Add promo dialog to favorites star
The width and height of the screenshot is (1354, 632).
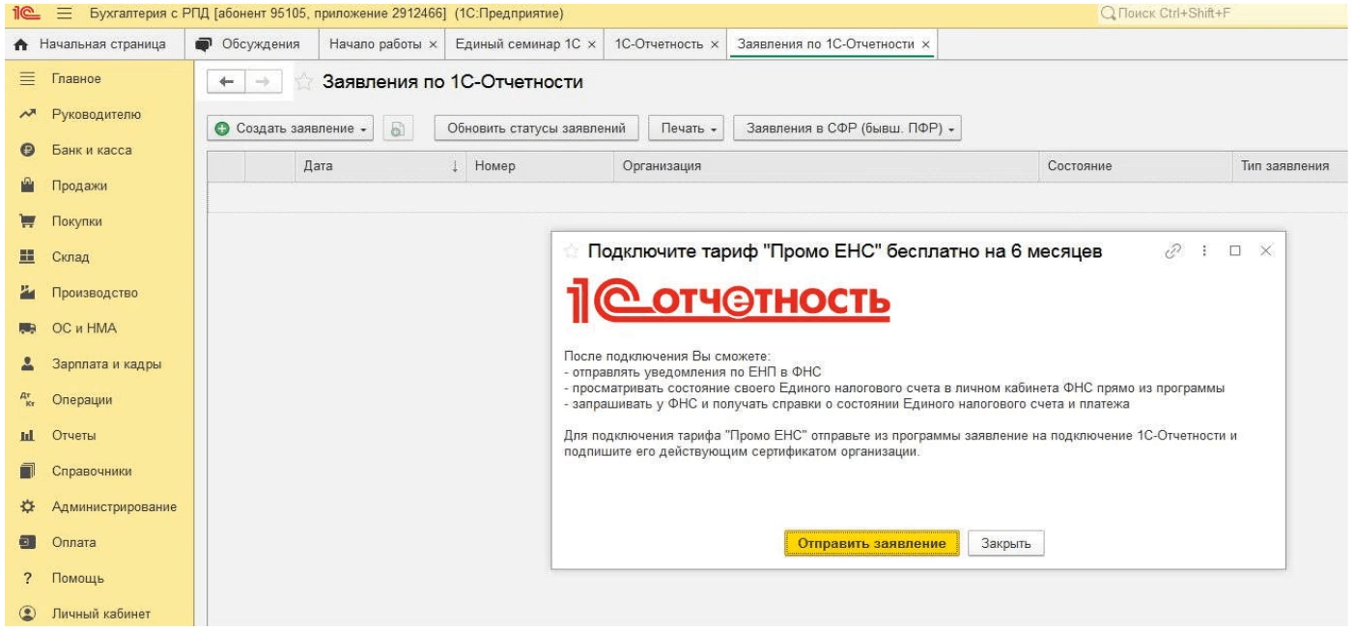tap(571, 253)
